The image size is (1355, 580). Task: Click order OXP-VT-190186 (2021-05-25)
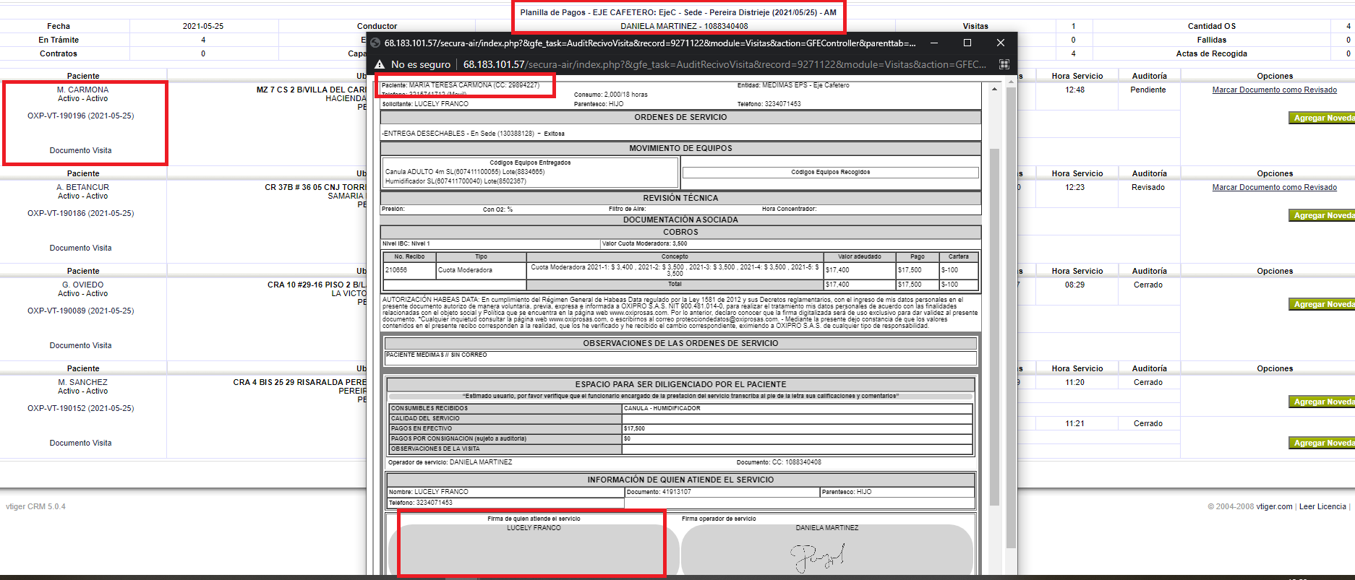pos(80,213)
